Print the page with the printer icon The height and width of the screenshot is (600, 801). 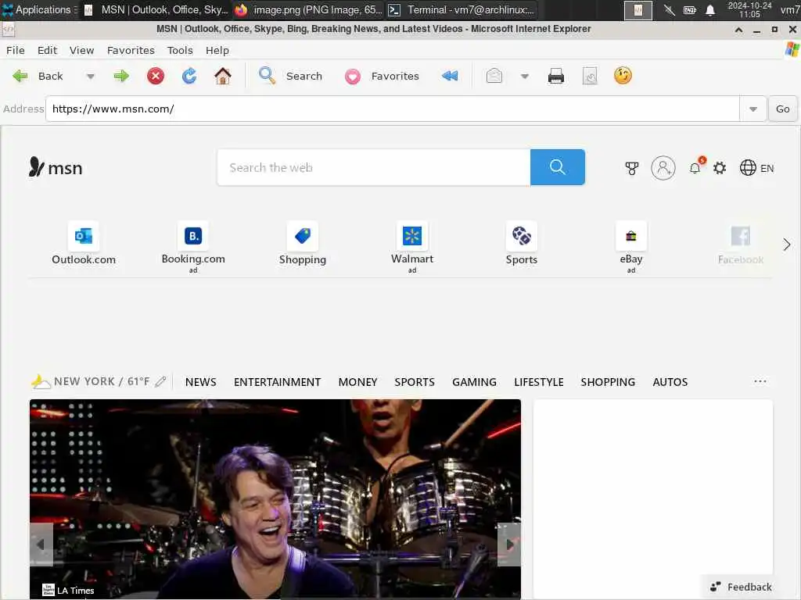pyautogui.click(x=556, y=76)
